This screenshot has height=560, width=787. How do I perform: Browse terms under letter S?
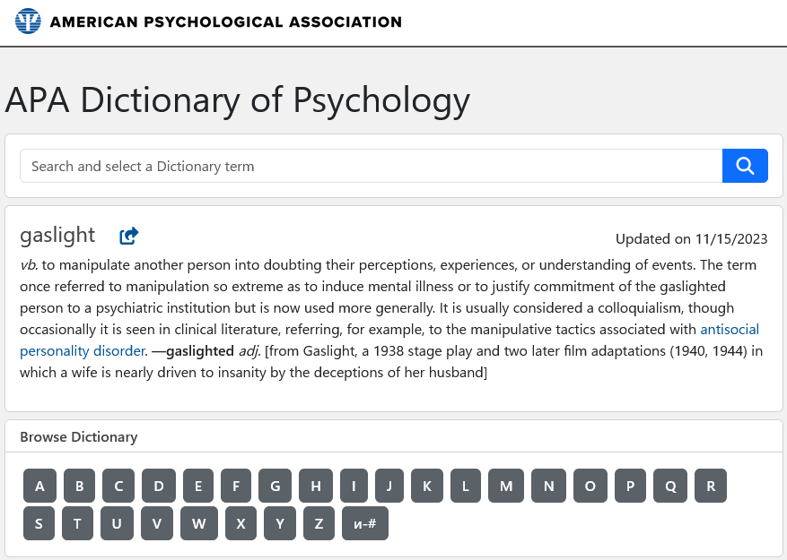(x=39, y=523)
